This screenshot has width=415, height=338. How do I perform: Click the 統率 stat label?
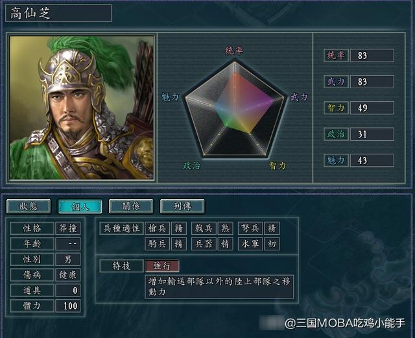pos(336,55)
